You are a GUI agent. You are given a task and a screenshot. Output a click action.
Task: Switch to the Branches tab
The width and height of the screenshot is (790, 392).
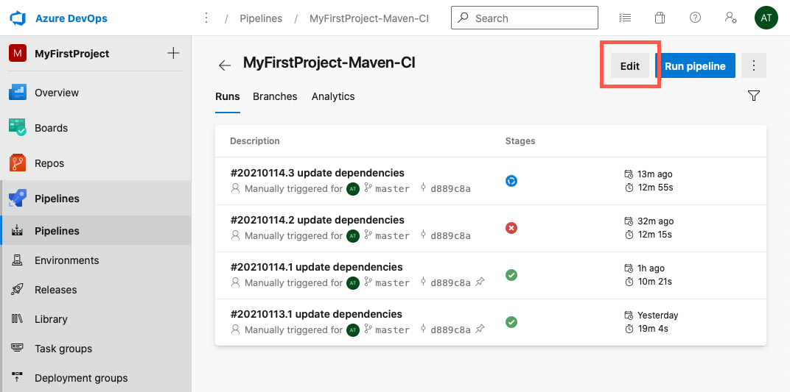pos(275,96)
